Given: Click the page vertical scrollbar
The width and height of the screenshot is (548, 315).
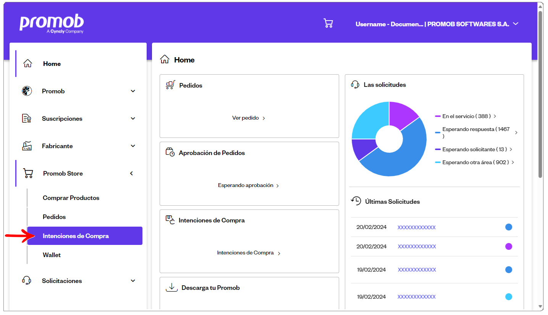Looking at the screenshot, I should pos(540,94).
